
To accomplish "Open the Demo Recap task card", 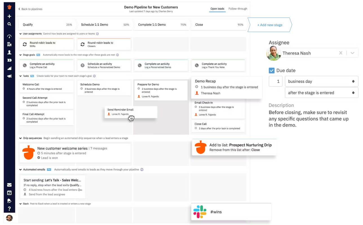I will (x=227, y=87).
